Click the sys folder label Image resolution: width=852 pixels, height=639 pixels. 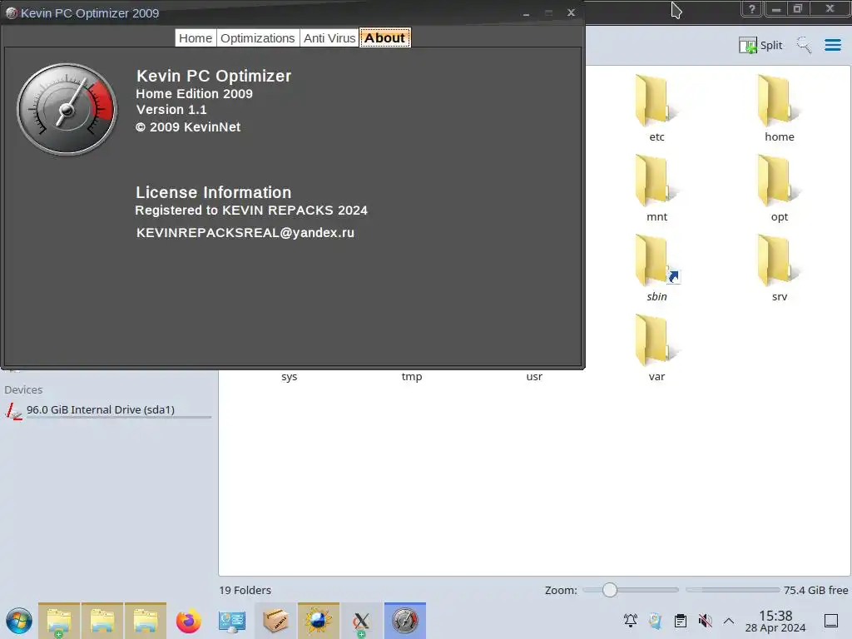tap(289, 377)
